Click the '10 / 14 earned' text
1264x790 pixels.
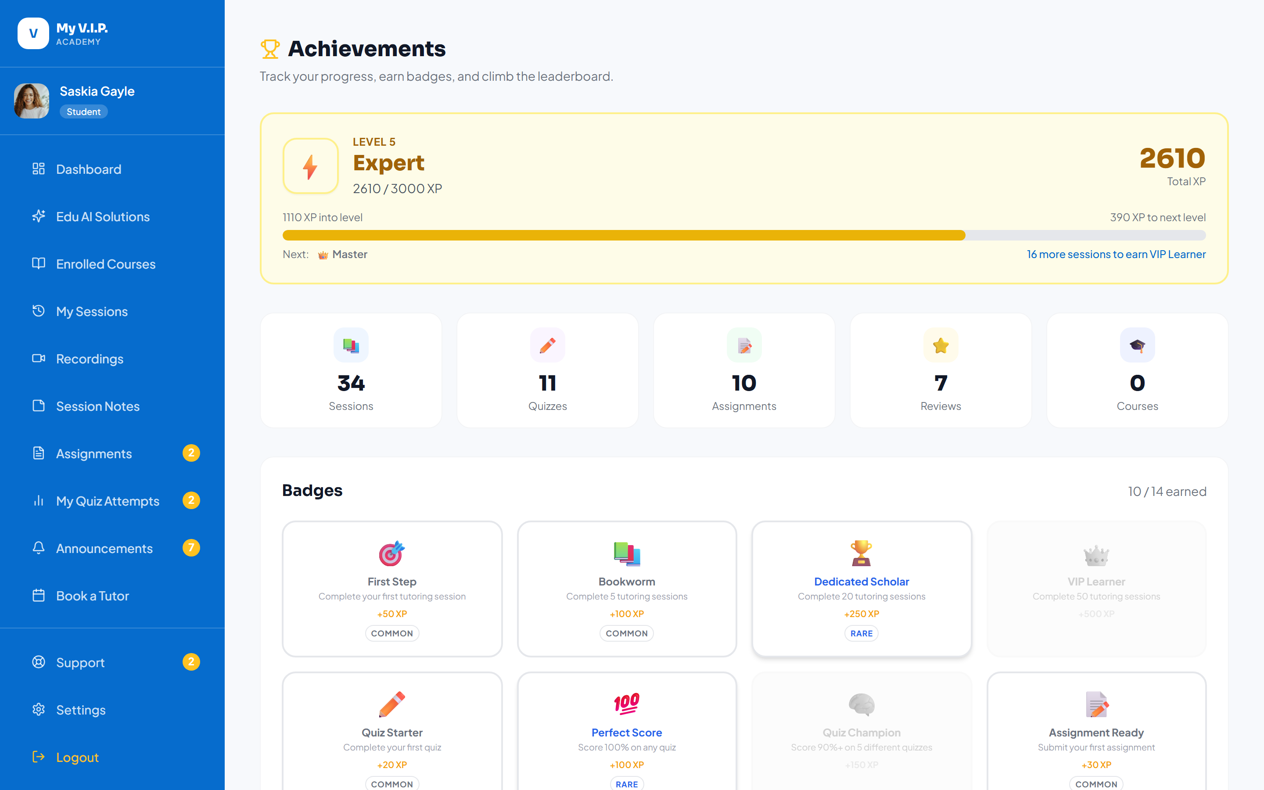[1167, 492]
